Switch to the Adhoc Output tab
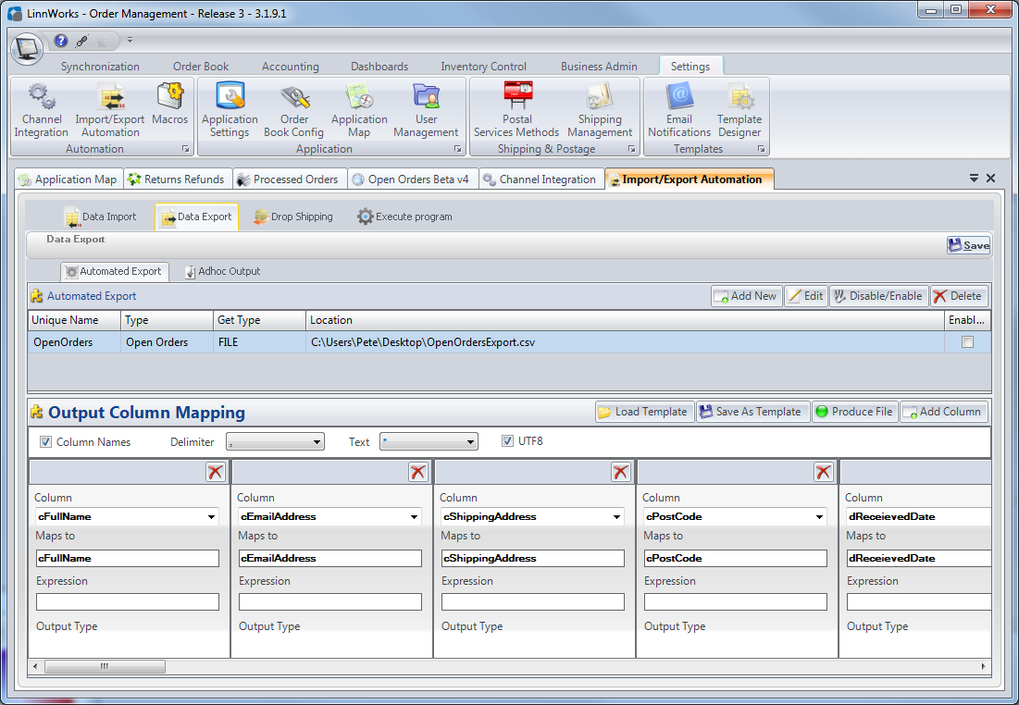Screen dimensions: 1019x705 (x=222, y=272)
